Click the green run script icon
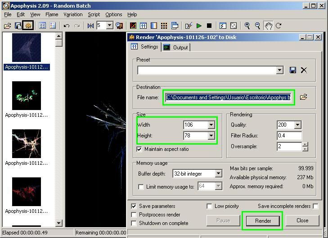The image size is (328, 238). click(x=199, y=26)
